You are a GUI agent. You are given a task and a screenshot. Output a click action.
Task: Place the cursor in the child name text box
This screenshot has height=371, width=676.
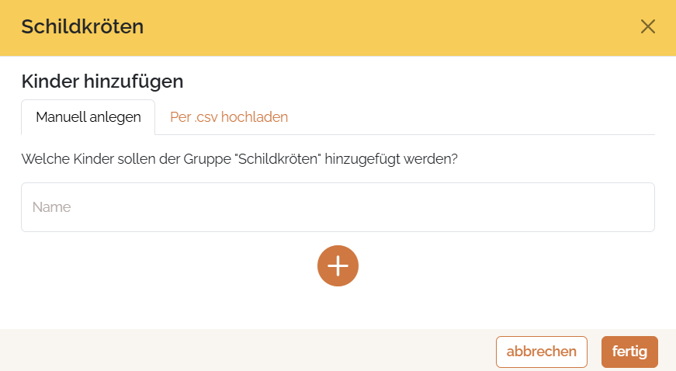tap(338, 207)
